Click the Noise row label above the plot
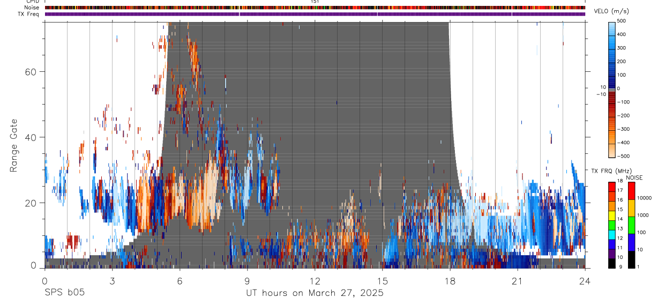 coord(32,8)
